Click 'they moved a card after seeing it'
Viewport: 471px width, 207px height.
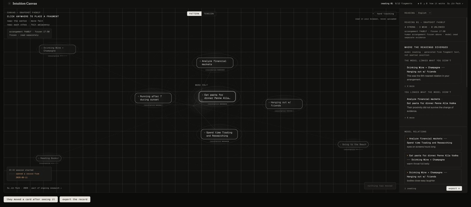31,199
